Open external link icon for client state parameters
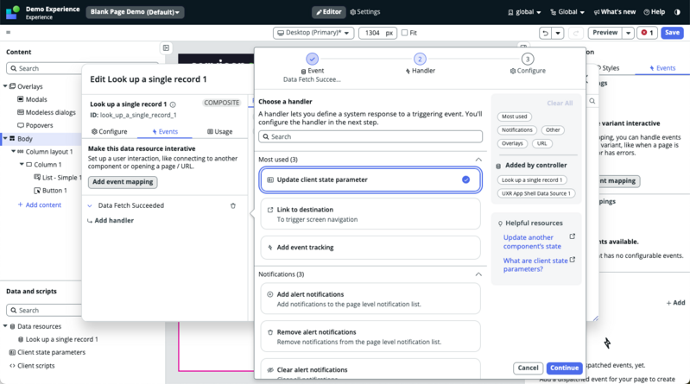The width and height of the screenshot is (690, 384). [x=573, y=260]
